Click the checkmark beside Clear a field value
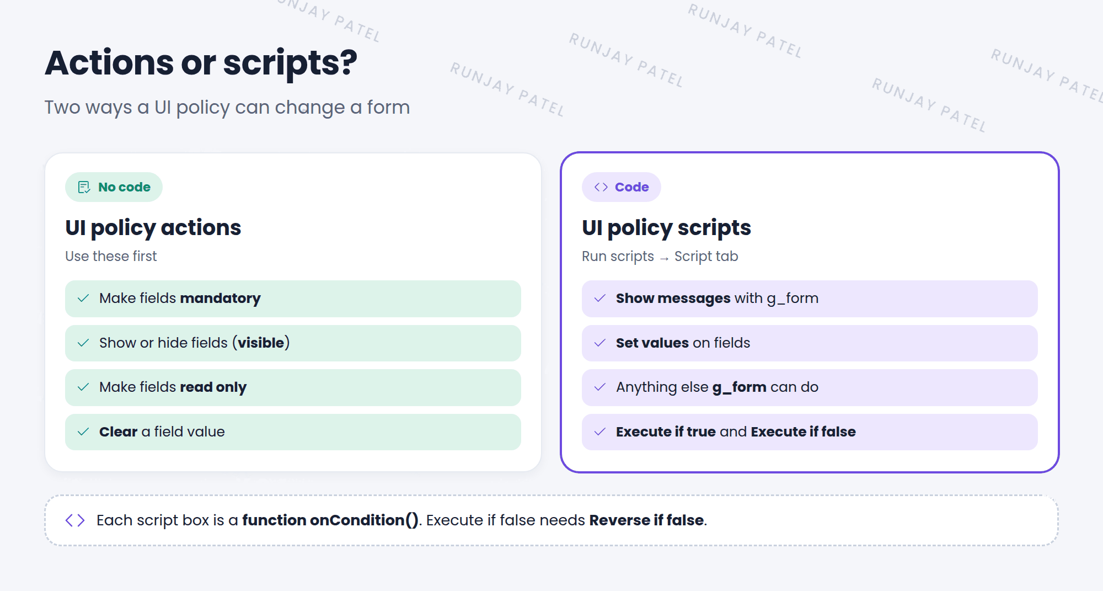This screenshot has width=1103, height=591. pyautogui.click(x=83, y=432)
